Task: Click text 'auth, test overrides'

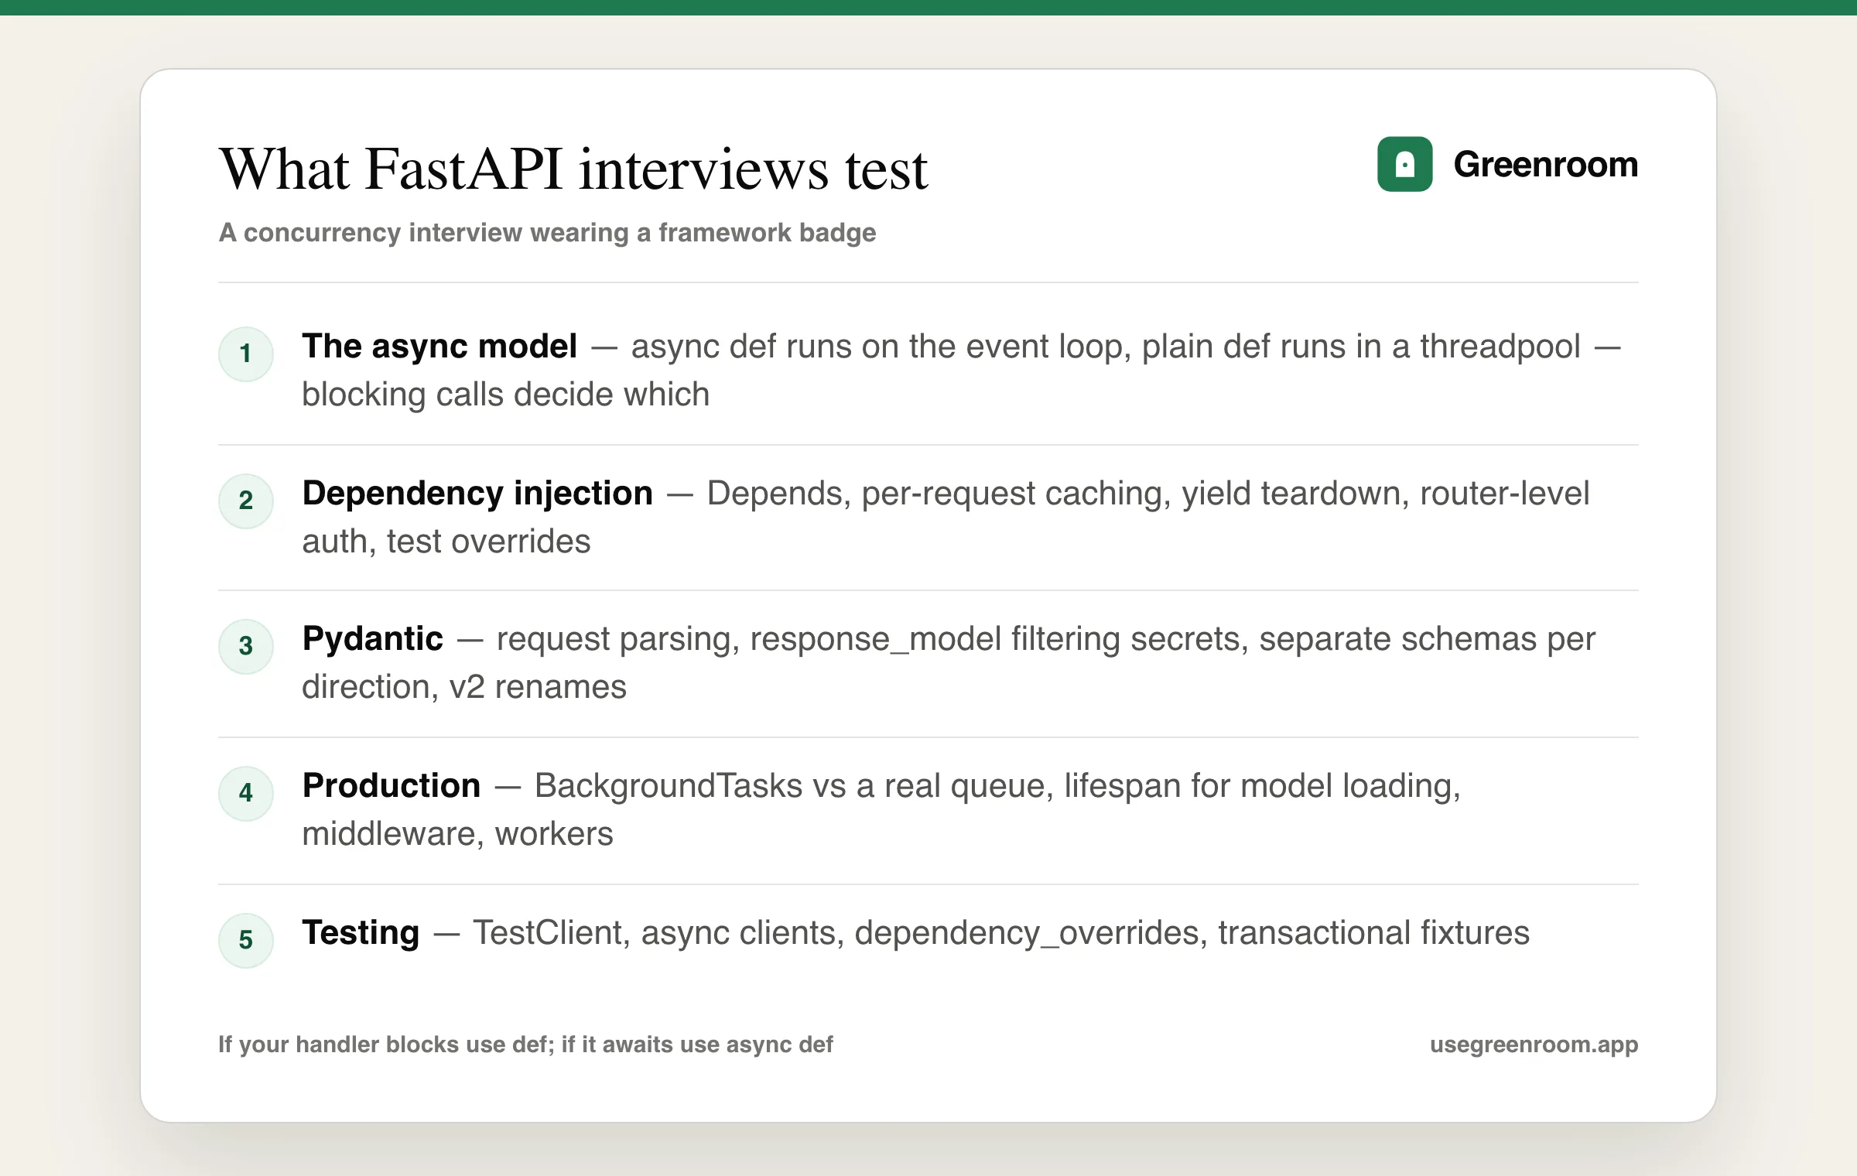Action: (x=446, y=542)
